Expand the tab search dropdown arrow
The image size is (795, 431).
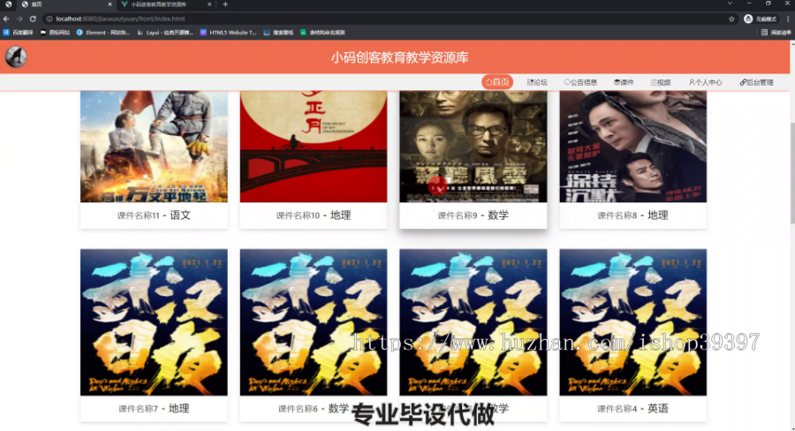[730, 4]
